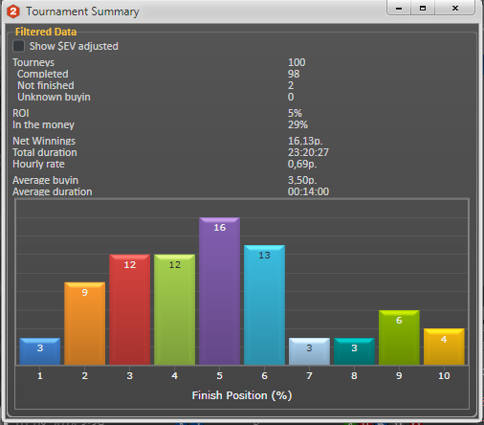Image resolution: width=484 pixels, height=425 pixels.
Task: Select the purple bar showing 16
Action: (219, 291)
